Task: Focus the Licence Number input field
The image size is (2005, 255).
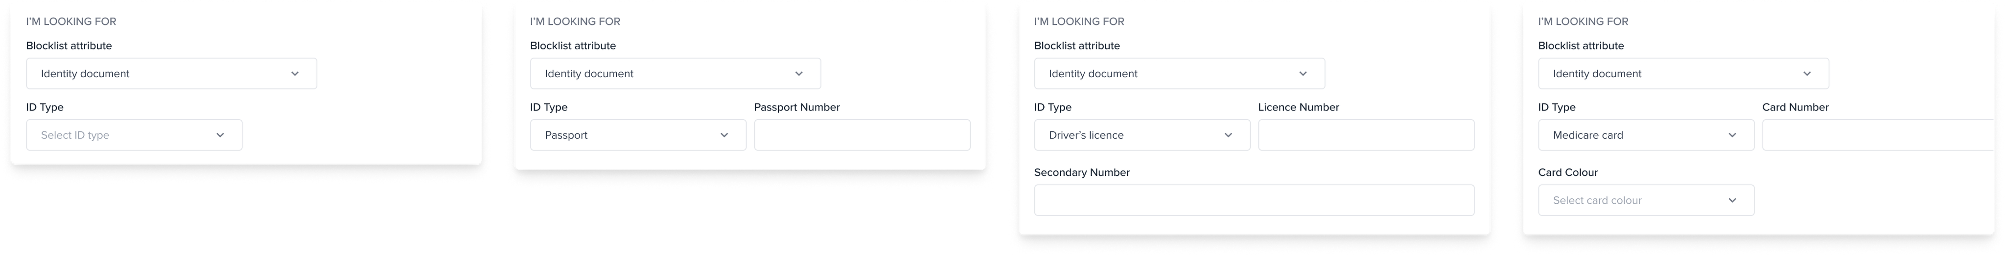Action: click(1366, 135)
